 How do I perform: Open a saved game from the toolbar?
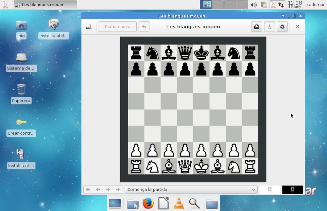[257, 27]
